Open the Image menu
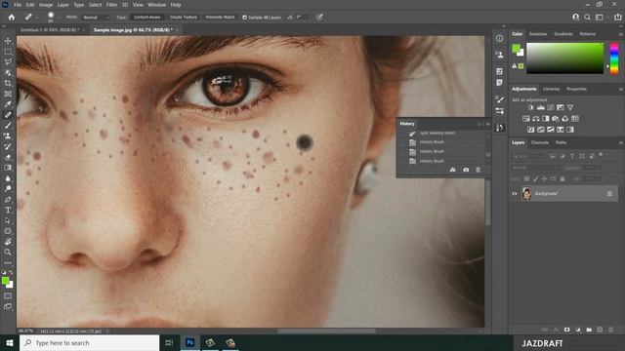Viewport: 625px width, 351px height. pos(46,5)
